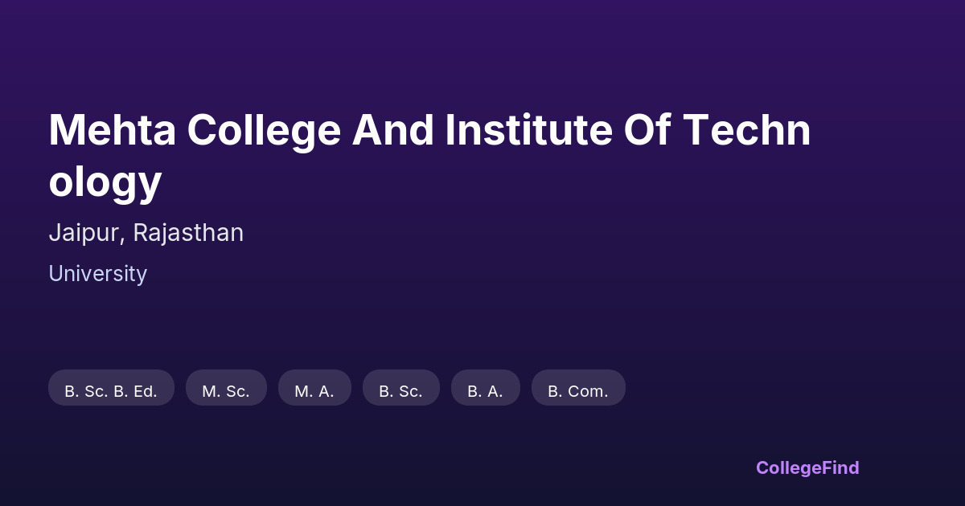Click the word 'Institute' in the heading
This screenshot has height=506, width=965.
[x=529, y=131]
